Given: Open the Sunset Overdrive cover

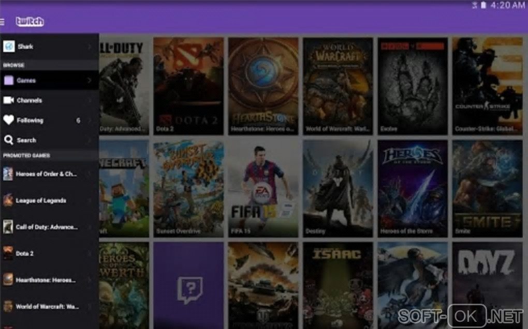Looking at the screenshot, I should pos(188,189).
